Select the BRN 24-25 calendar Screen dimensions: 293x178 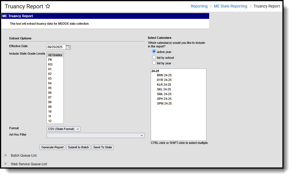(x=164, y=75)
